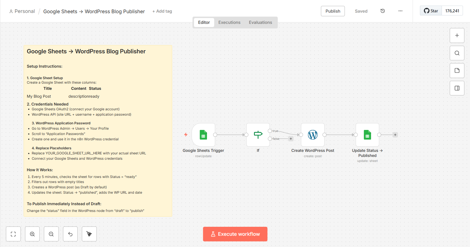Click the Saved status label
This screenshot has width=470, height=247.
click(x=361, y=11)
